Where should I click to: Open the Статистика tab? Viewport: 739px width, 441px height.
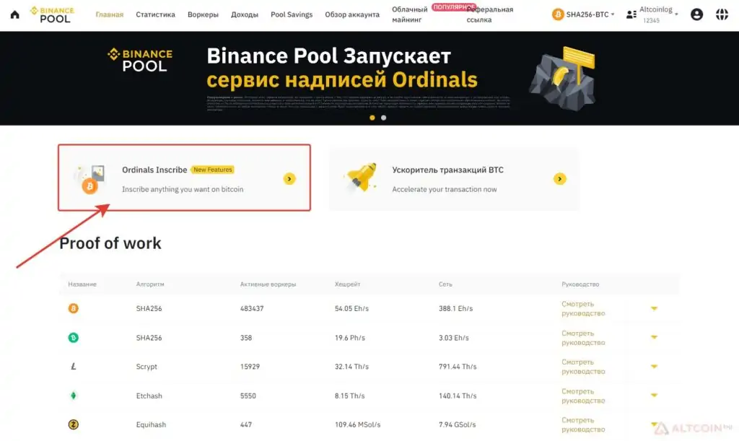[156, 14]
